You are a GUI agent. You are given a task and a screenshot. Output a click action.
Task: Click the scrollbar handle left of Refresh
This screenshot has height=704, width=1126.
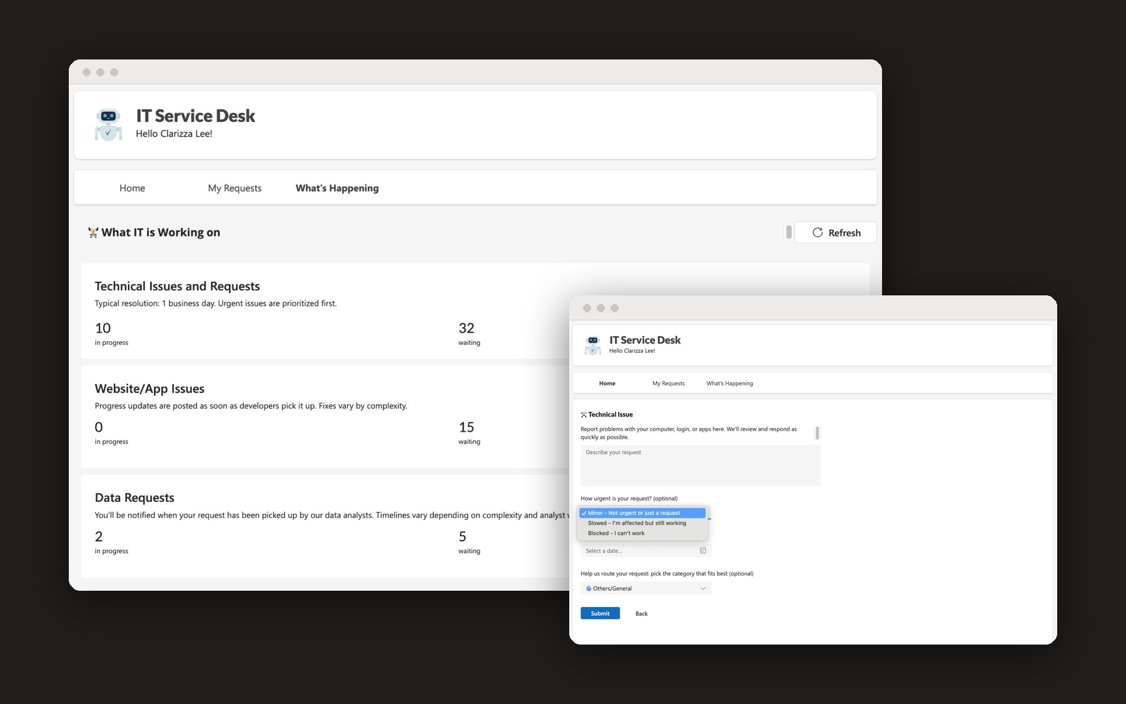(789, 232)
